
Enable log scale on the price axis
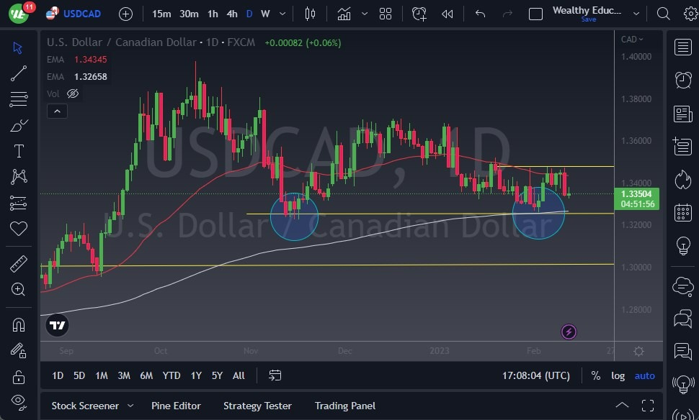point(618,375)
